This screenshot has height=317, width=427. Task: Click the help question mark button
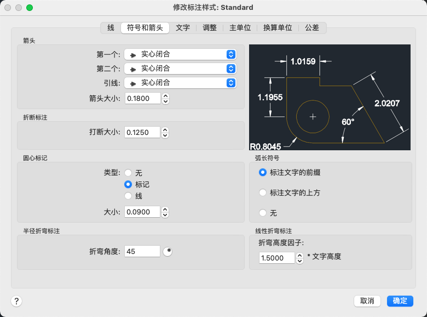tap(16, 301)
